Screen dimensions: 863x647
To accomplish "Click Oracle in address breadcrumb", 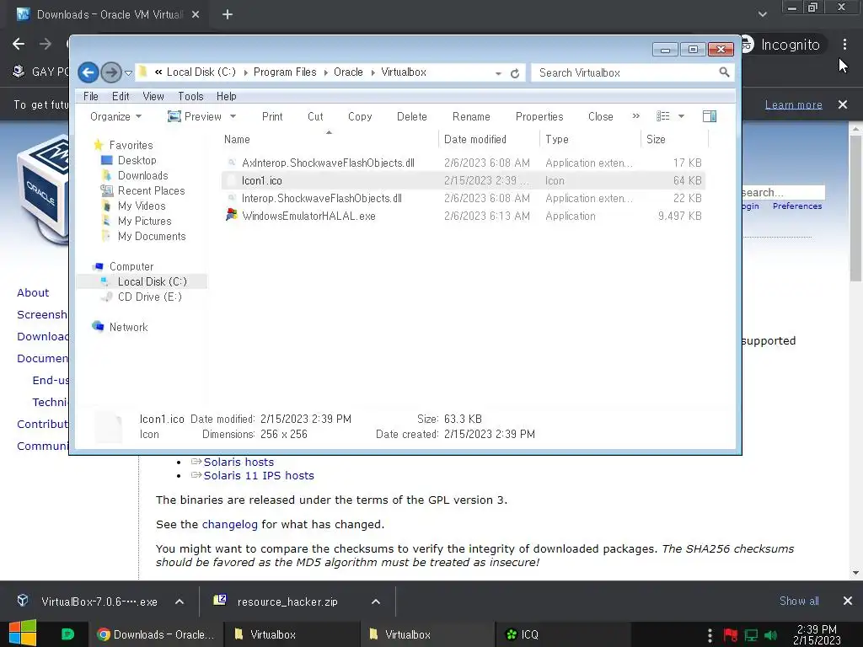I will click(348, 72).
